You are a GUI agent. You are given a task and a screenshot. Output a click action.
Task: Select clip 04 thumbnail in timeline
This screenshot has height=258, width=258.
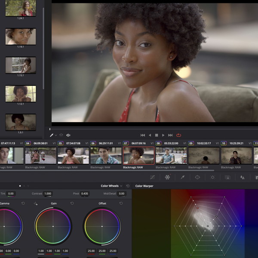[x=41, y=156]
